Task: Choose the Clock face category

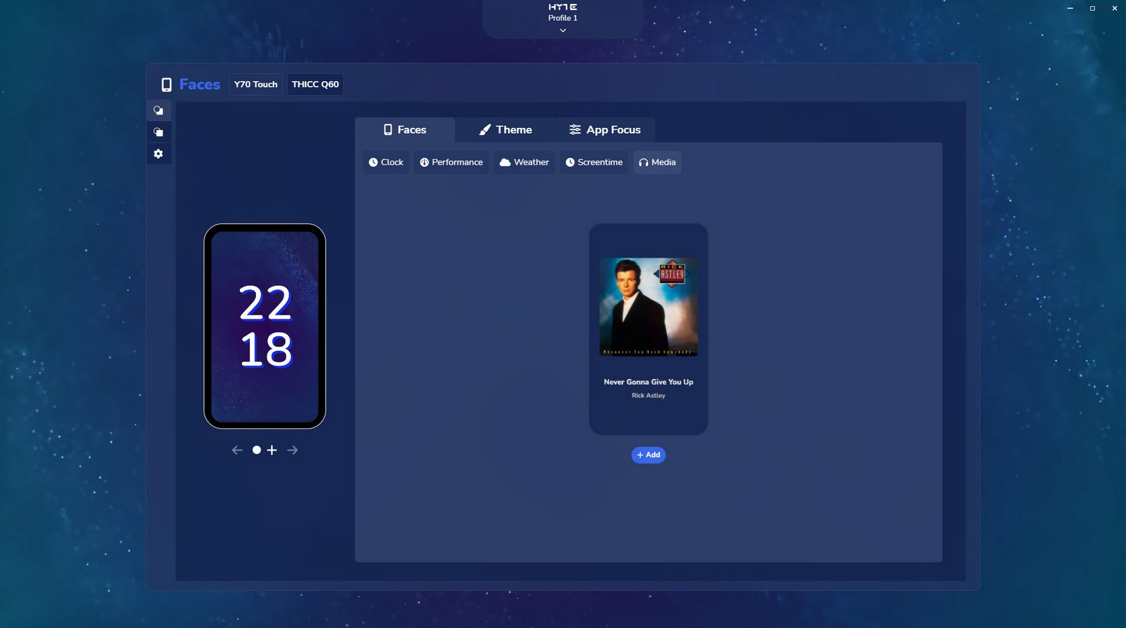Action: pos(386,162)
